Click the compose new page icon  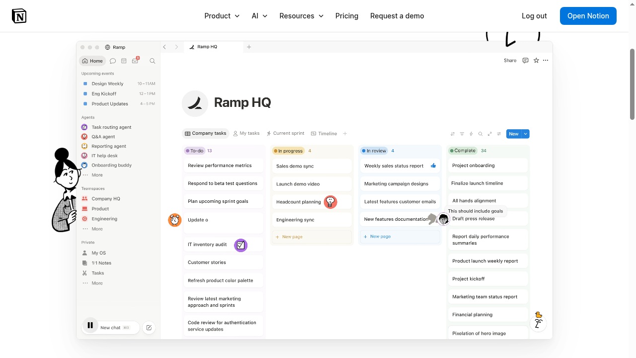(149, 327)
